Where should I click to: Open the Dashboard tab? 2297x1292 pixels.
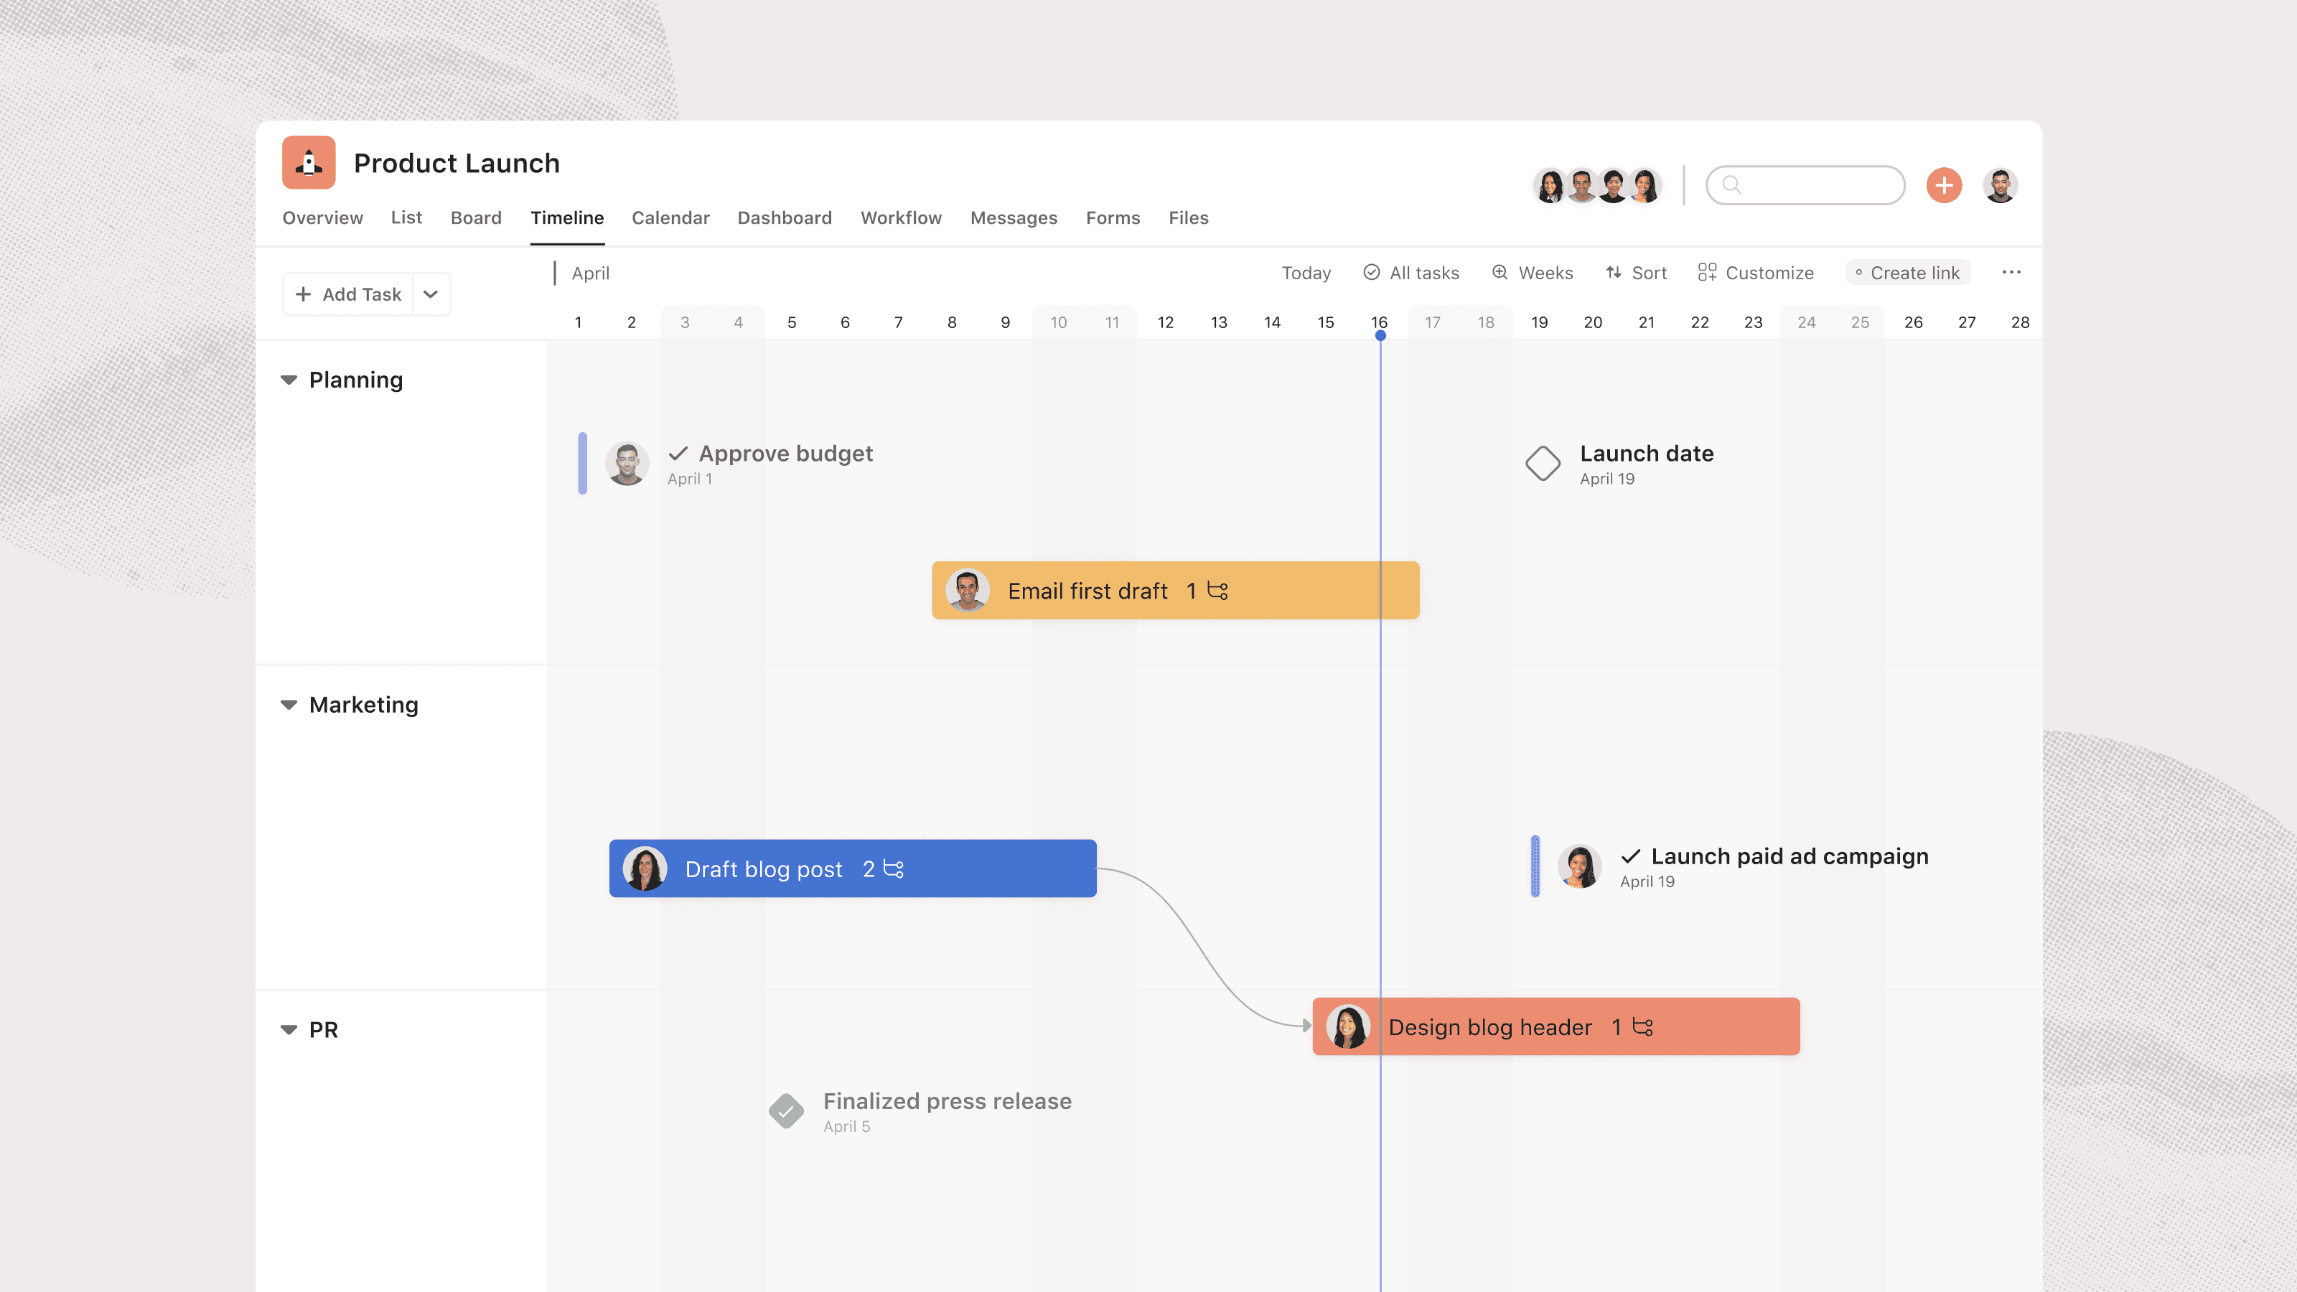coord(785,217)
